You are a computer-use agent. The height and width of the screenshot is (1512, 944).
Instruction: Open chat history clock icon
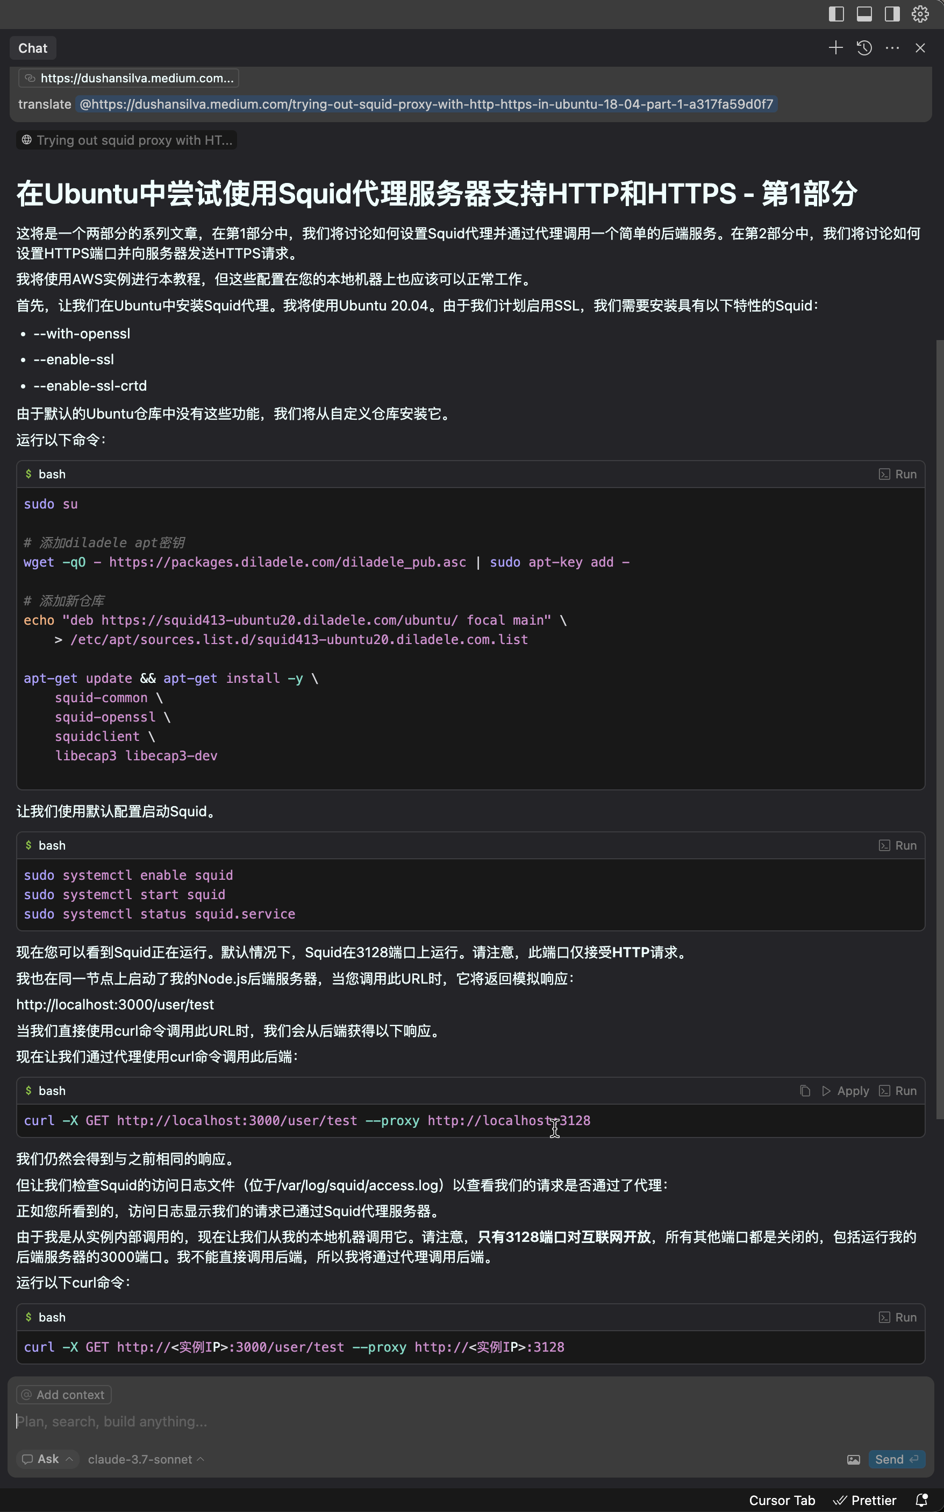(864, 47)
